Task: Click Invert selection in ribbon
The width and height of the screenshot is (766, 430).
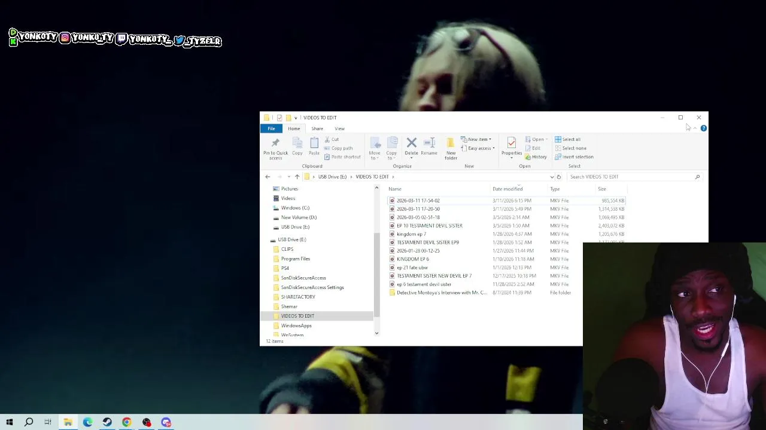Action: (x=574, y=157)
